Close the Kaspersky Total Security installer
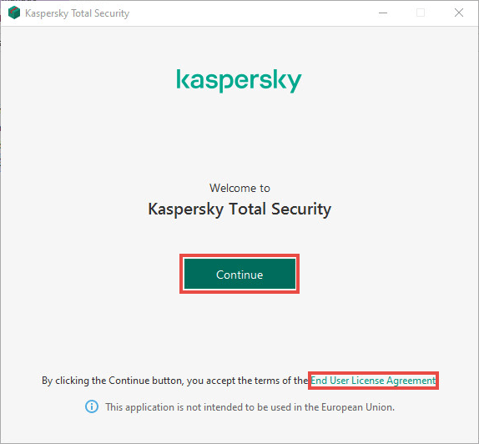Screen dimensions: 479x444 tap(459, 13)
